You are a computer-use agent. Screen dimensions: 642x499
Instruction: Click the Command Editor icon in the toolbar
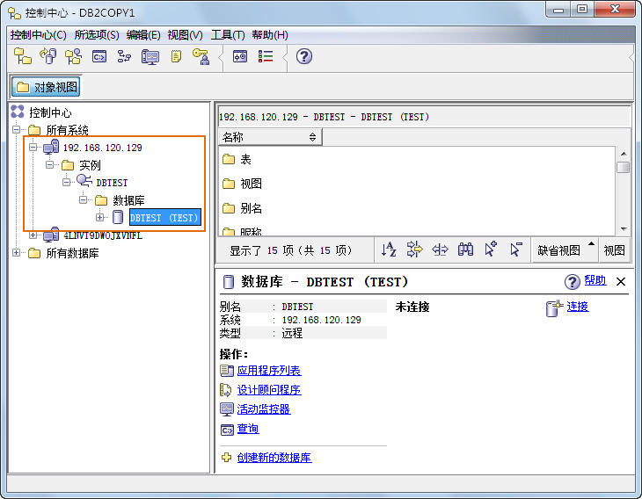[x=99, y=56]
